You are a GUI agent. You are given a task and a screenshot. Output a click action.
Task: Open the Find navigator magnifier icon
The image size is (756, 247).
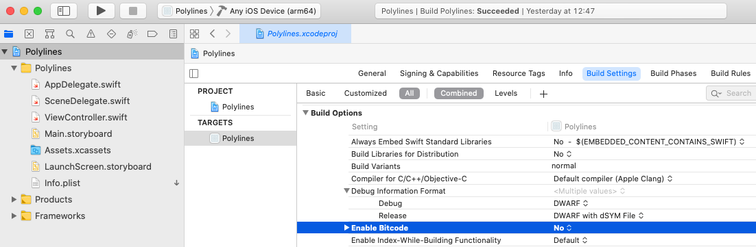[70, 34]
